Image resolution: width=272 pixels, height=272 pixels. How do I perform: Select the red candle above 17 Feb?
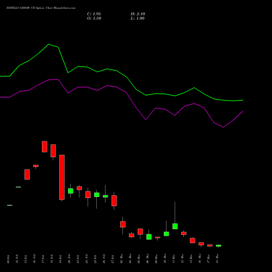point(45,146)
